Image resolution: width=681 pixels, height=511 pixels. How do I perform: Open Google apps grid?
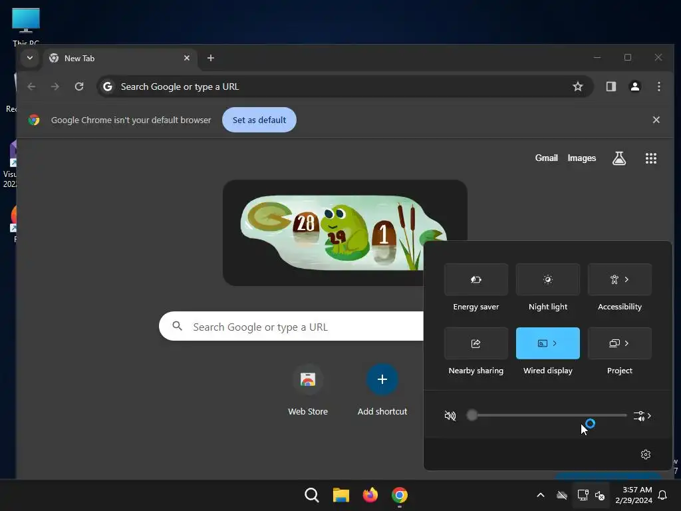[x=650, y=158]
